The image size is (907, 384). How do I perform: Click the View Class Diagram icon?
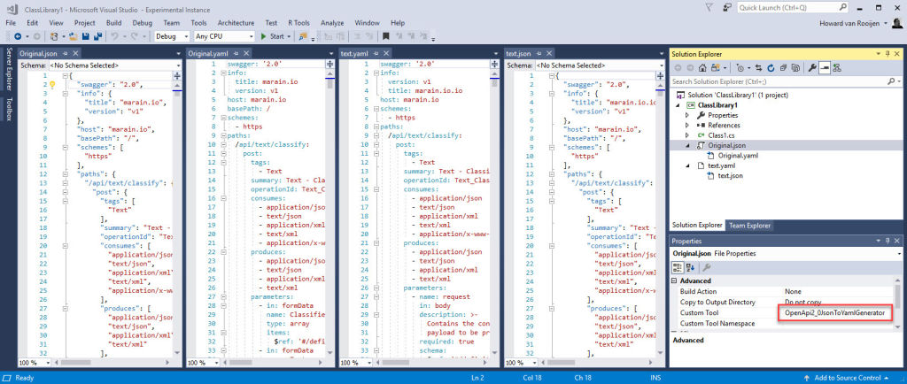point(837,68)
